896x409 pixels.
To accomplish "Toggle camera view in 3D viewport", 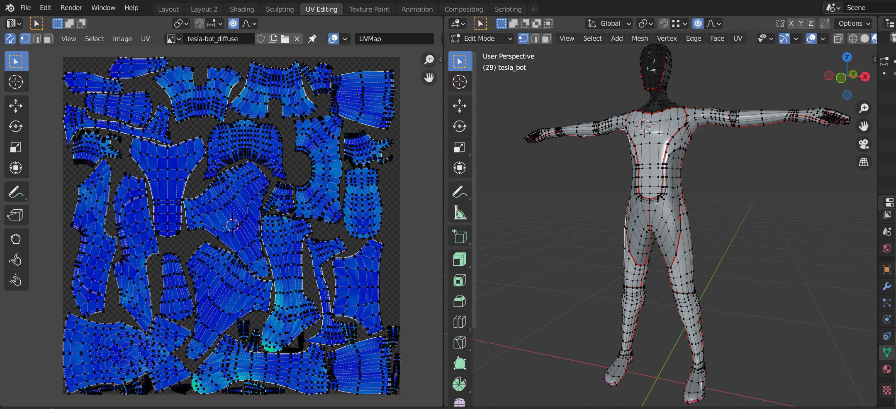I will click(x=864, y=144).
